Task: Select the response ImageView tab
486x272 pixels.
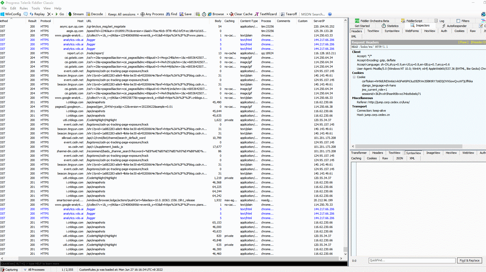Action: coord(433,153)
